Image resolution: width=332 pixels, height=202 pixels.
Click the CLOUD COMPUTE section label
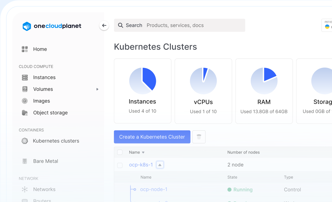36,67
